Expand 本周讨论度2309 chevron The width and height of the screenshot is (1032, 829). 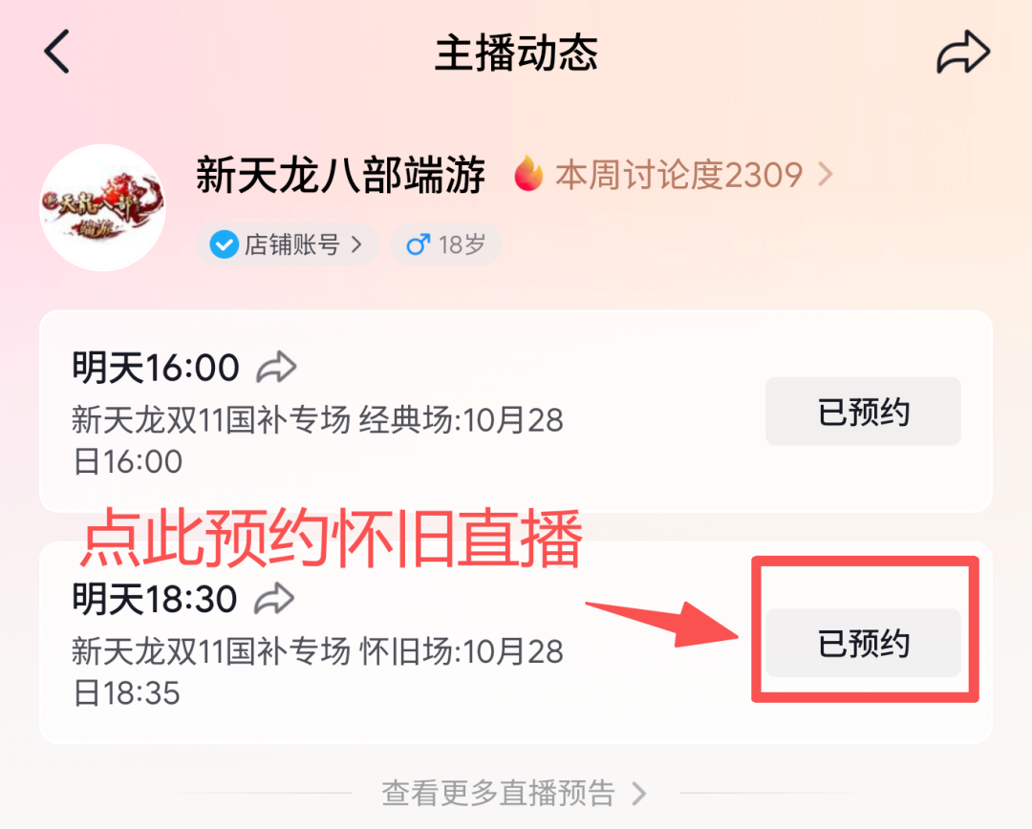[826, 175]
